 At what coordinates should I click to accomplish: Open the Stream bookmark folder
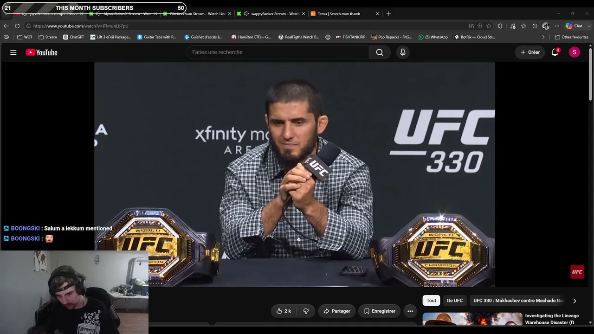coord(48,37)
